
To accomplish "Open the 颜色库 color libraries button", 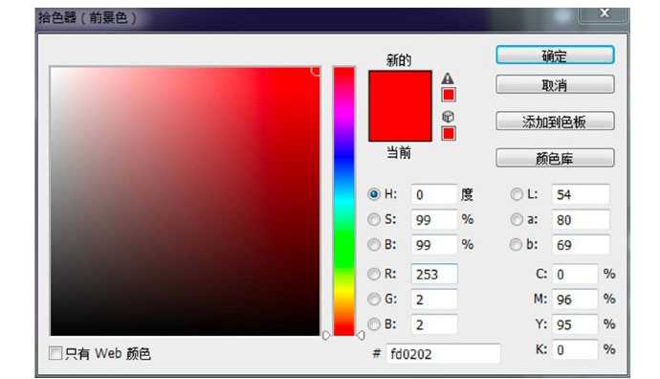I will pos(555,158).
